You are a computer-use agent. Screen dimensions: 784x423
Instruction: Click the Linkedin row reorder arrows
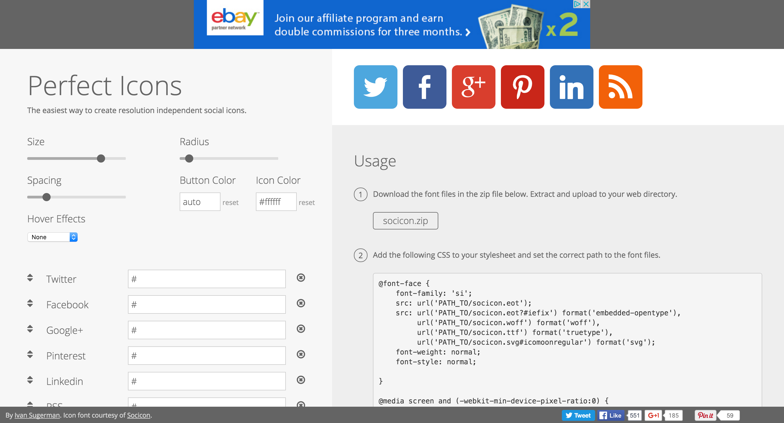click(x=30, y=380)
